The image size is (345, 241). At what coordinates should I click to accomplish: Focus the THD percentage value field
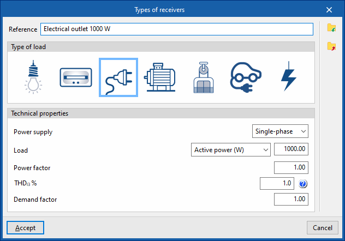click(x=277, y=184)
